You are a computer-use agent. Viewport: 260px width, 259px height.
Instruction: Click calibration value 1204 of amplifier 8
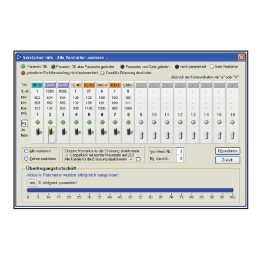(x=128, y=108)
